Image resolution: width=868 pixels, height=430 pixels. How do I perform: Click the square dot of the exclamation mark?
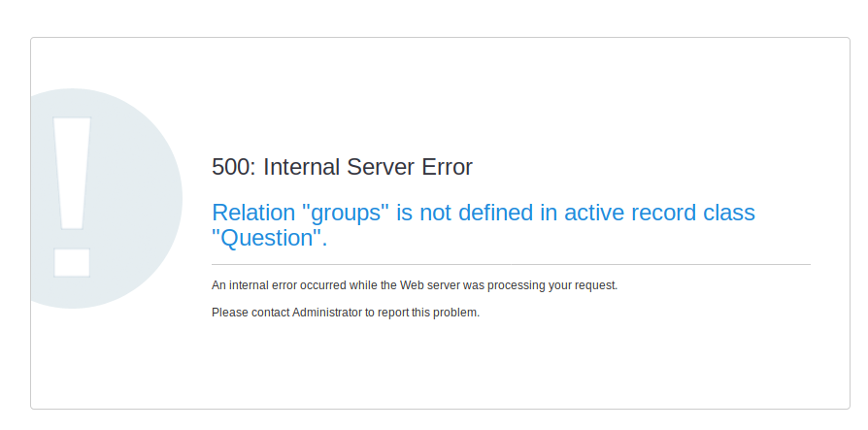click(x=72, y=262)
